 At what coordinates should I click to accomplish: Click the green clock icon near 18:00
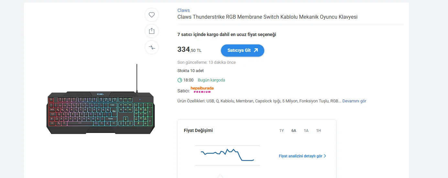[180, 80]
